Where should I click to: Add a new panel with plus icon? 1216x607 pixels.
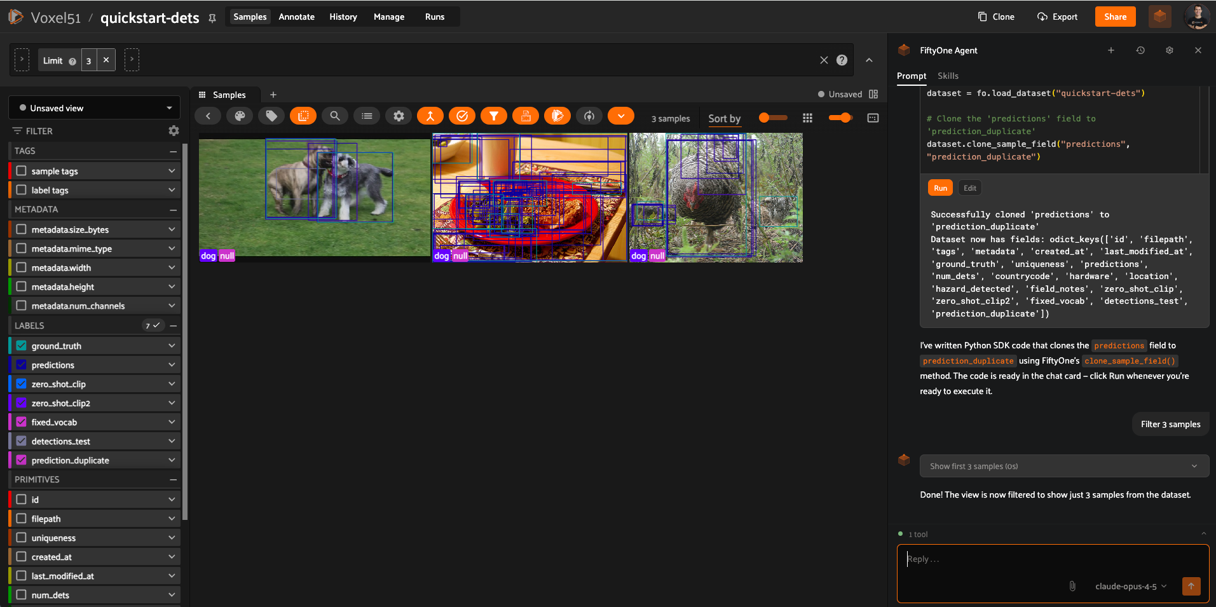pos(273,95)
